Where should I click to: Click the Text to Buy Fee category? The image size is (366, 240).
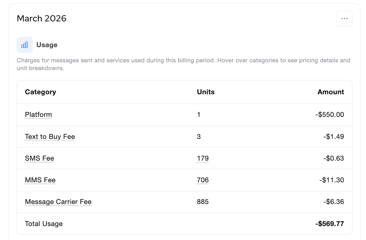tap(50, 137)
